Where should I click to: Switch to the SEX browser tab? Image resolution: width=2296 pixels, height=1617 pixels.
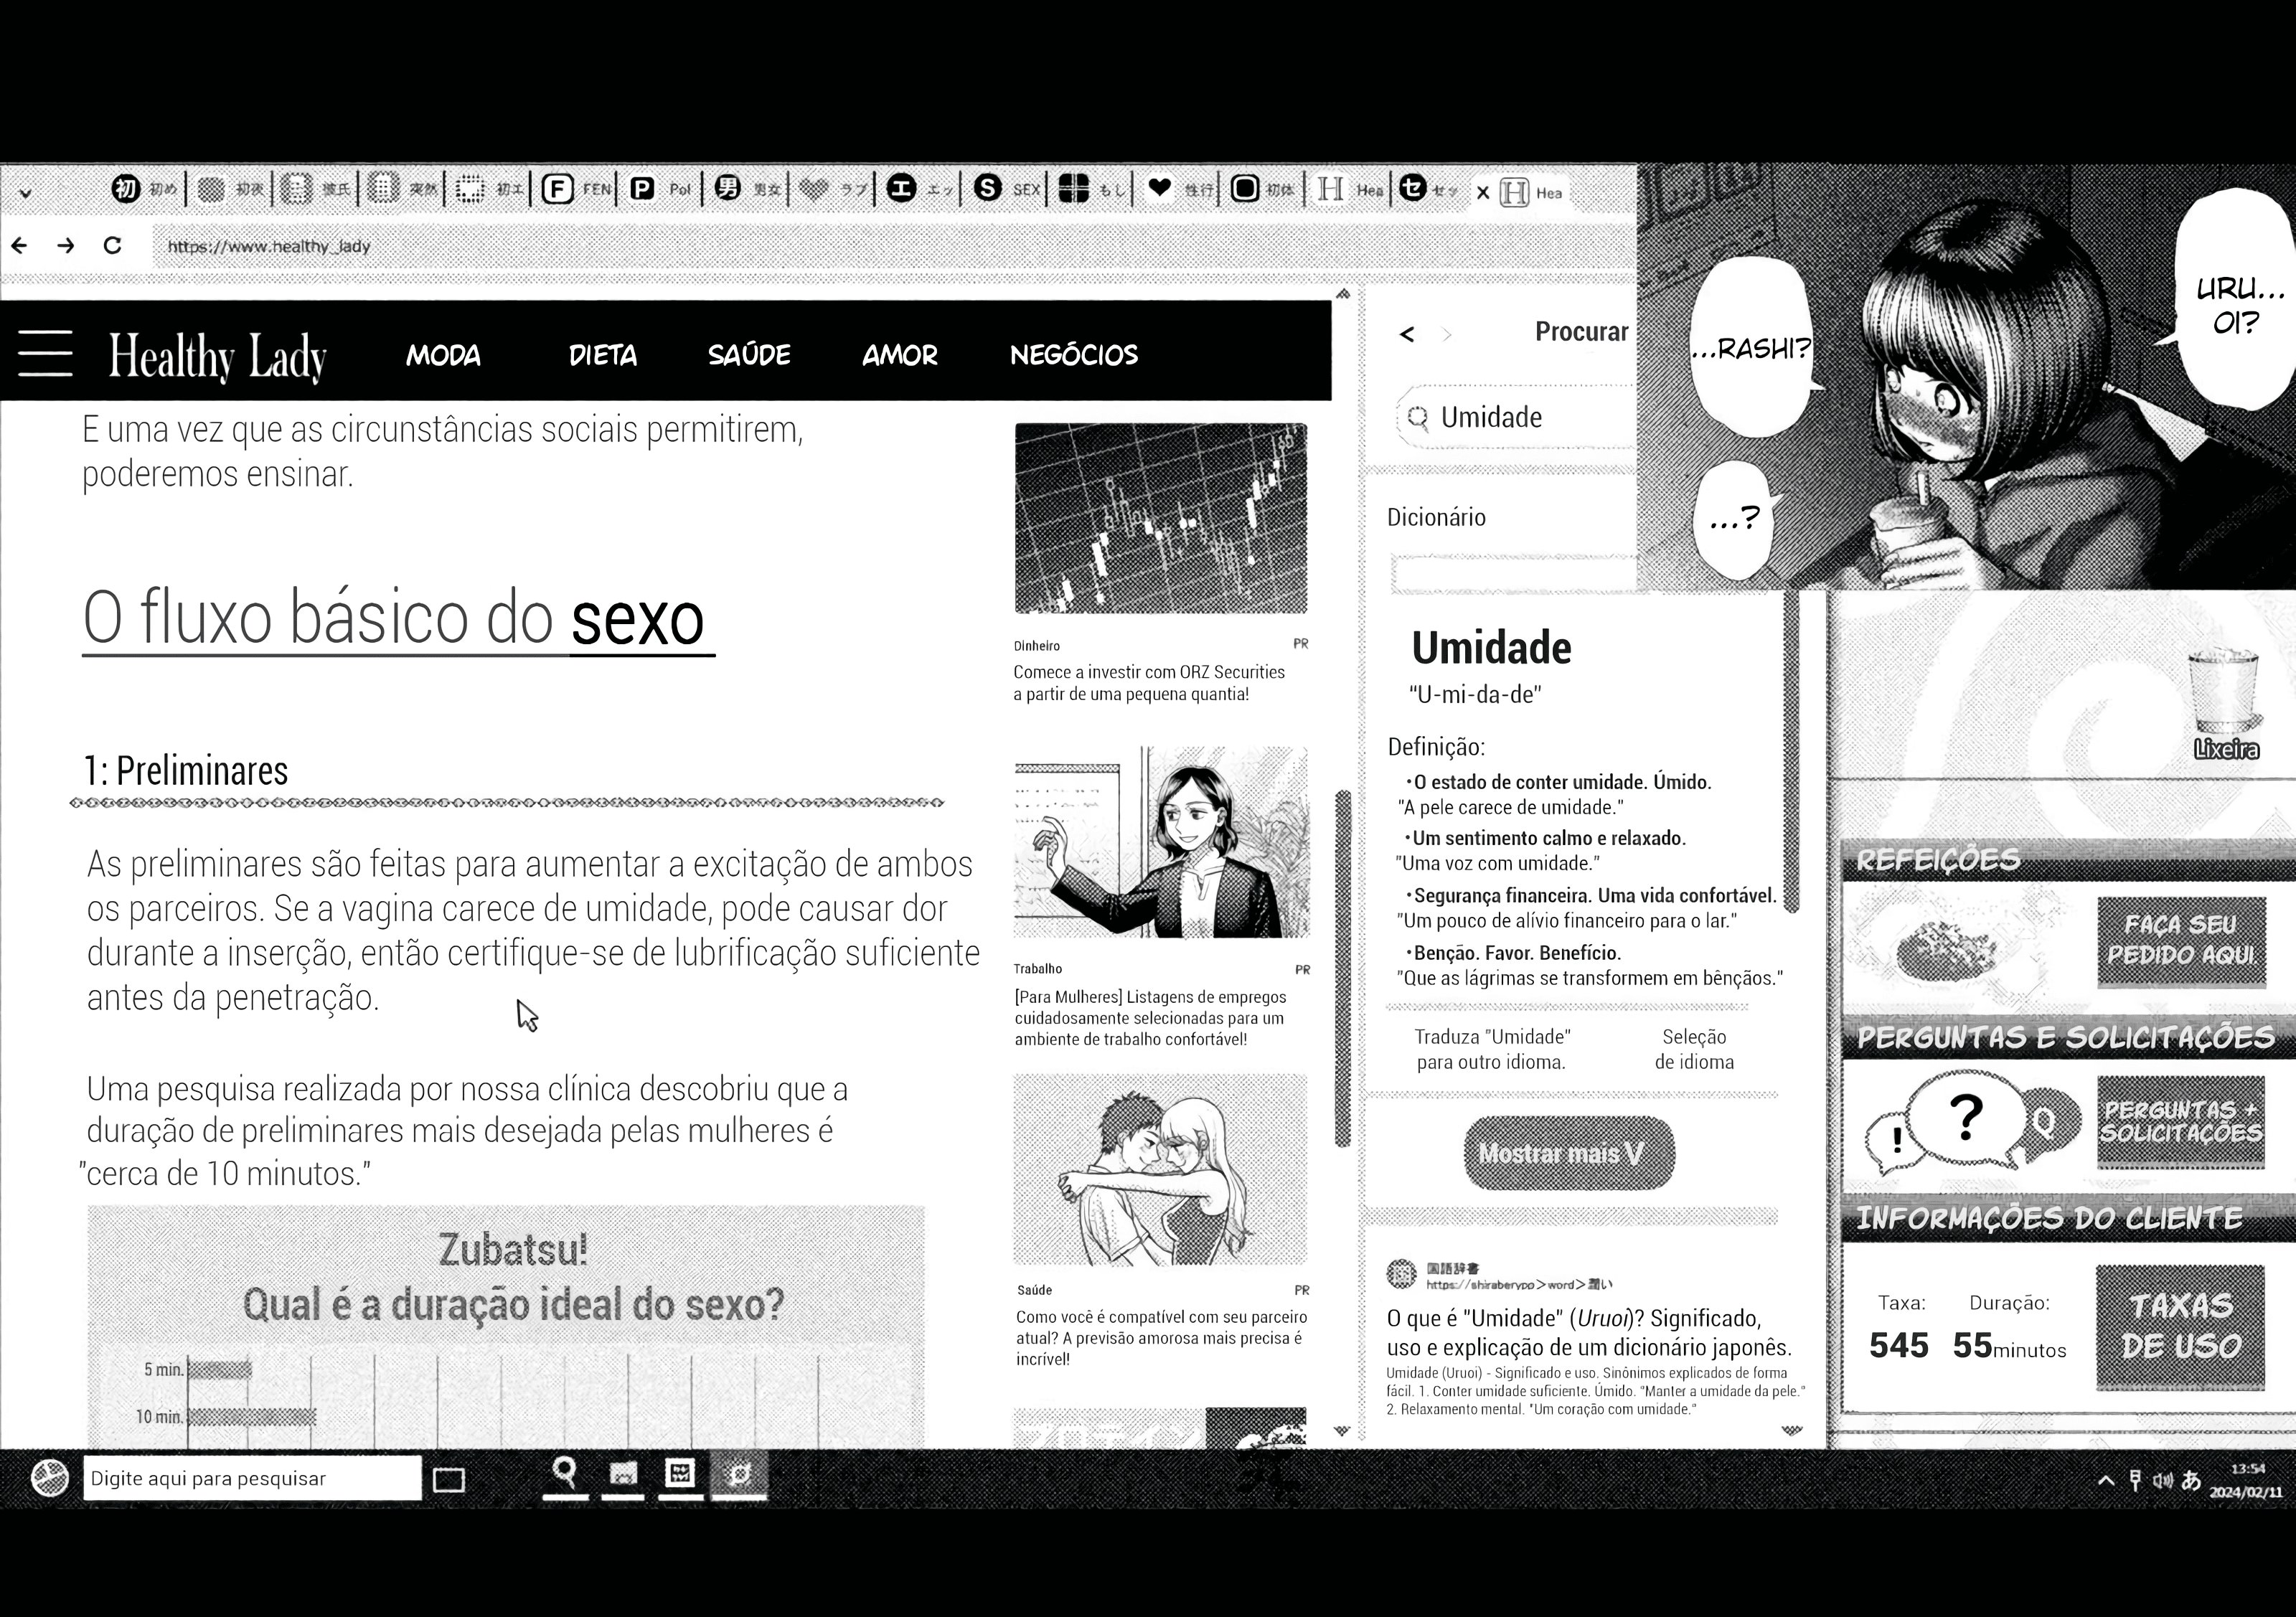click(1007, 189)
